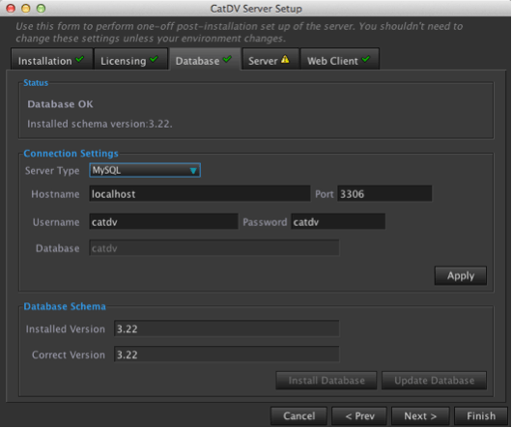The height and width of the screenshot is (428, 512).
Task: Open the Licensing tab
Action: [131, 60]
